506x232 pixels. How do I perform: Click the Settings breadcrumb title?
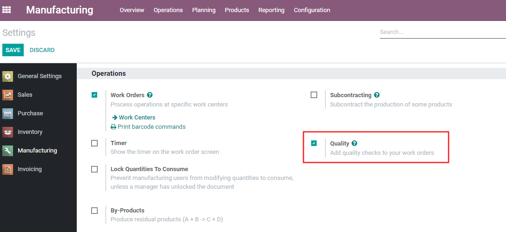pos(19,33)
